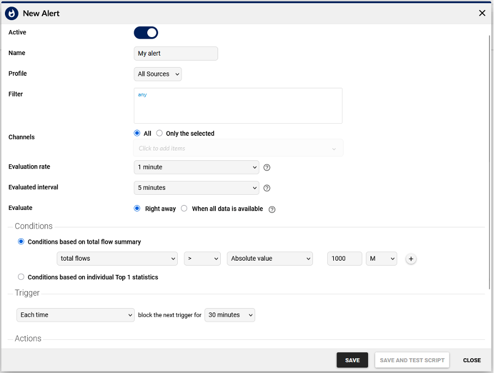Edit the alert name "My alert"

176,53
